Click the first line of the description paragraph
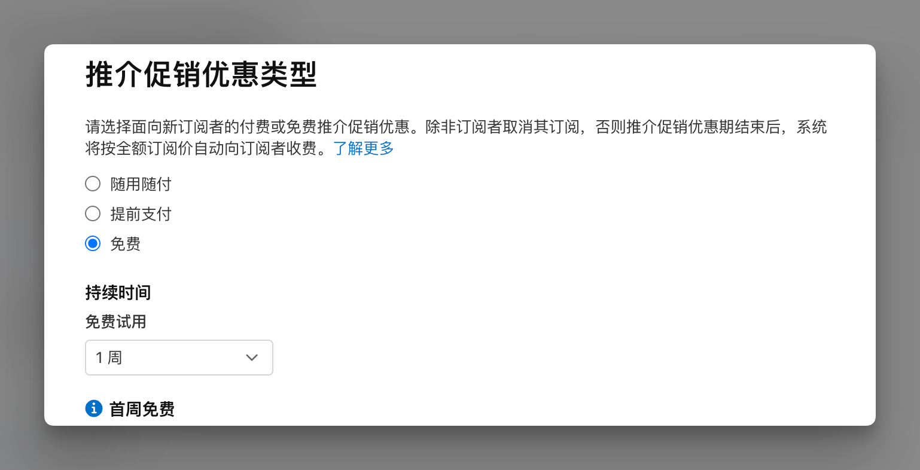920x470 pixels. point(456,127)
